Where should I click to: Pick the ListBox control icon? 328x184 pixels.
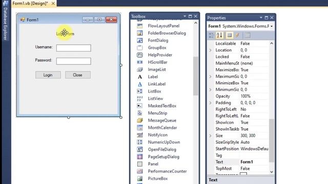[x=140, y=91]
